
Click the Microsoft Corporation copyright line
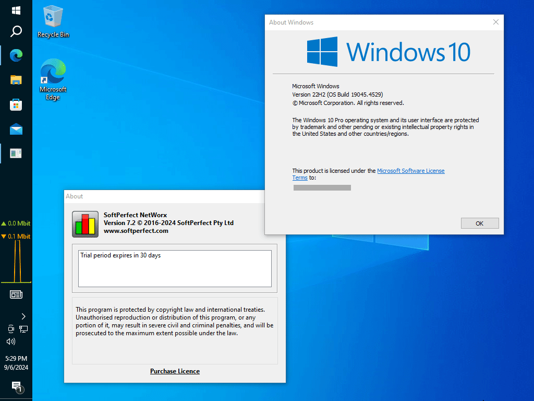348,103
